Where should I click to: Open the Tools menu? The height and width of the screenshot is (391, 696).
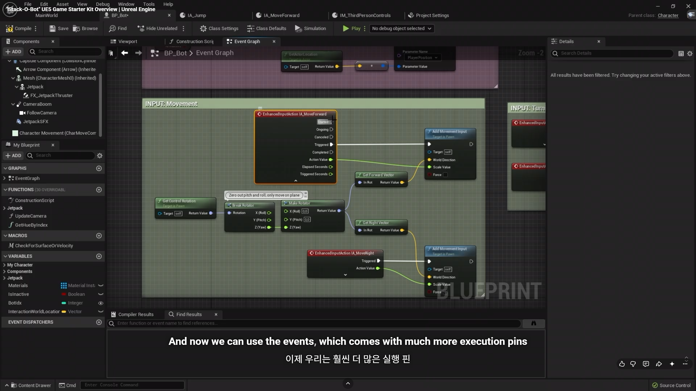click(149, 4)
